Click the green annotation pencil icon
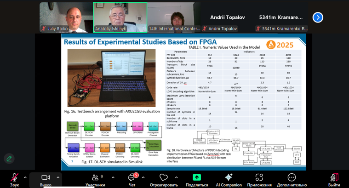This screenshot has width=349, height=188. [x=9, y=159]
